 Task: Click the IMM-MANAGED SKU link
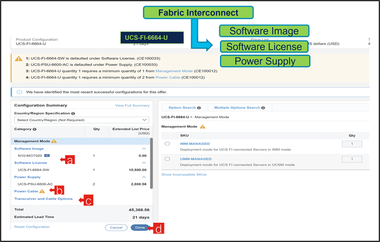click(195, 144)
